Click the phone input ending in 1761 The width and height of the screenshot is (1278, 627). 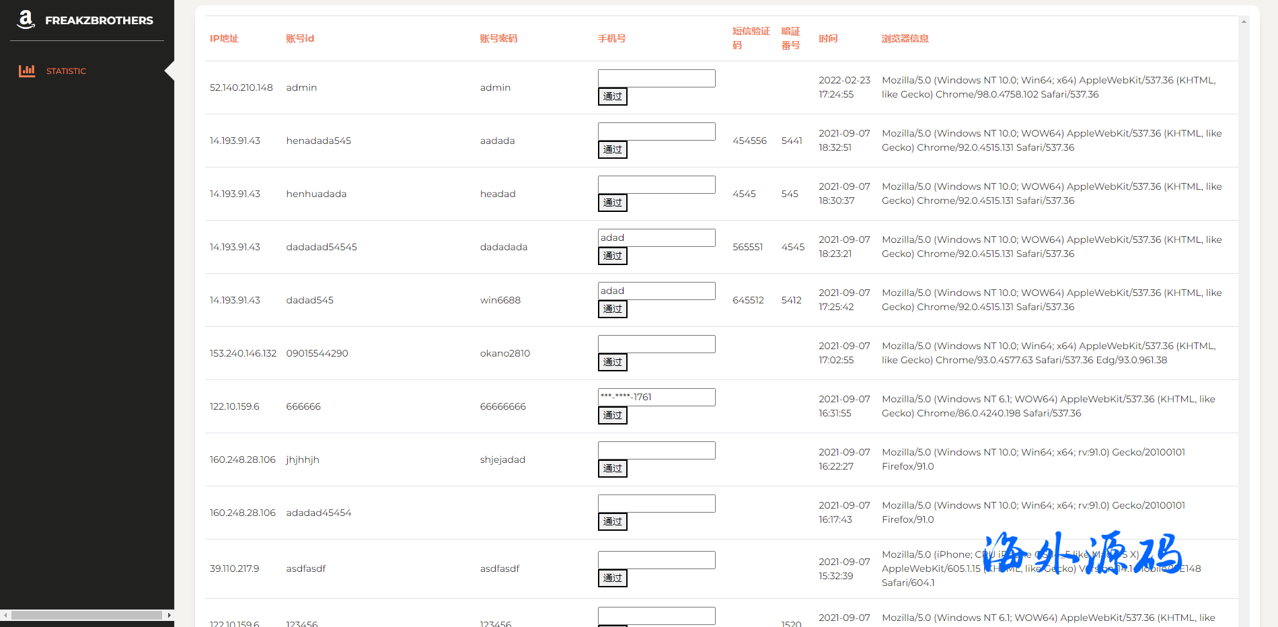[x=656, y=397]
